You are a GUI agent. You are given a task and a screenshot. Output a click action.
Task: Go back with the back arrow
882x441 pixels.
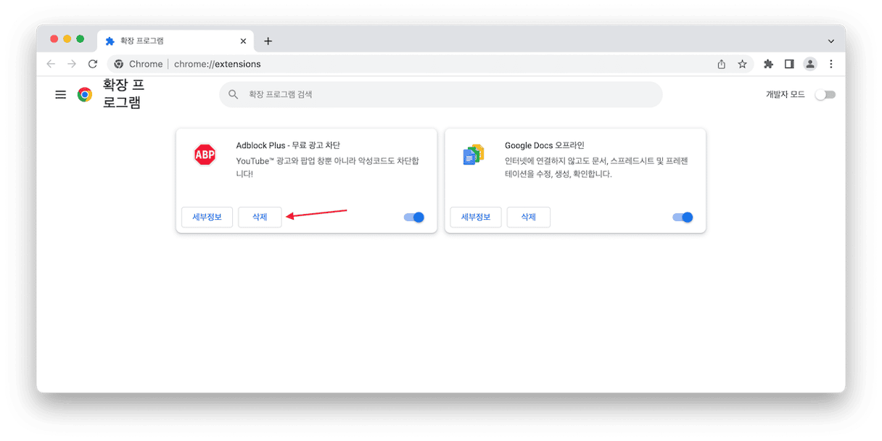coord(51,64)
